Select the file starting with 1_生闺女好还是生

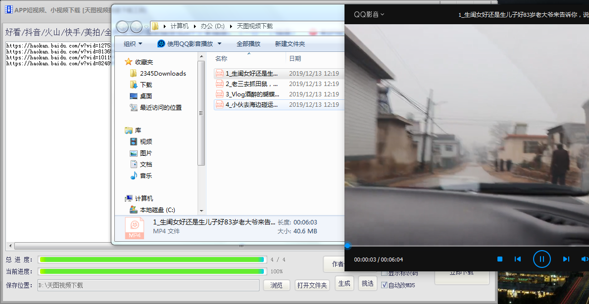tap(279, 74)
